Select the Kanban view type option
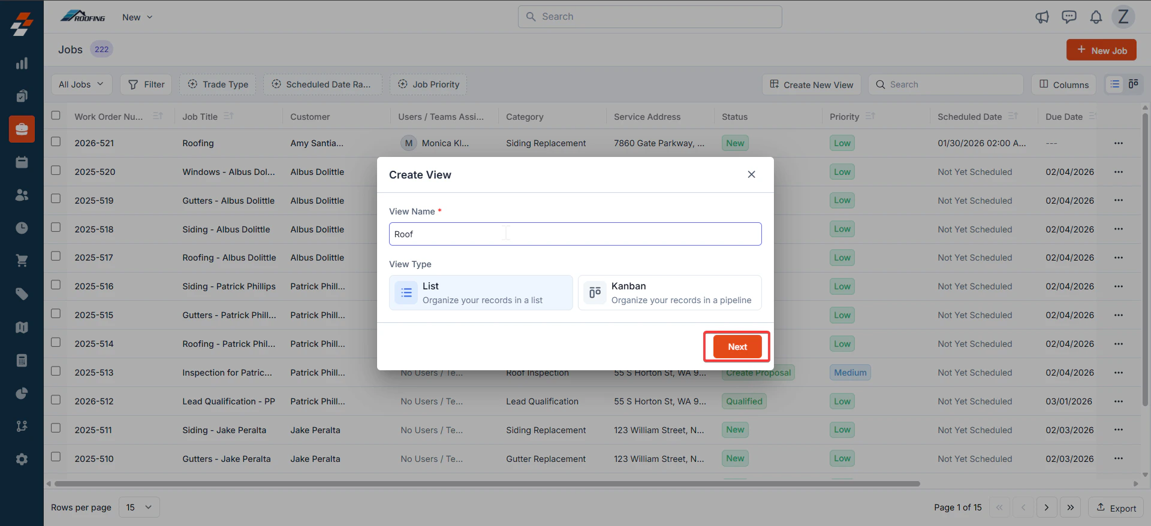The height and width of the screenshot is (526, 1151). [x=670, y=292]
